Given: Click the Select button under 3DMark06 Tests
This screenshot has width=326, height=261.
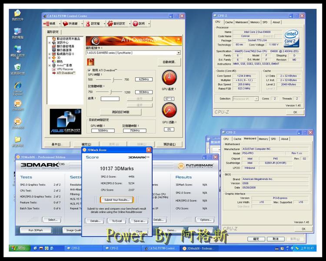Looking at the screenshot, I should tap(52, 220).
